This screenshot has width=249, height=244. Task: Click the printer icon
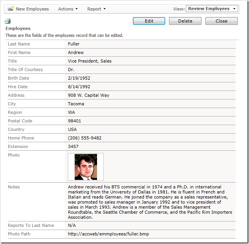(x=7, y=21)
